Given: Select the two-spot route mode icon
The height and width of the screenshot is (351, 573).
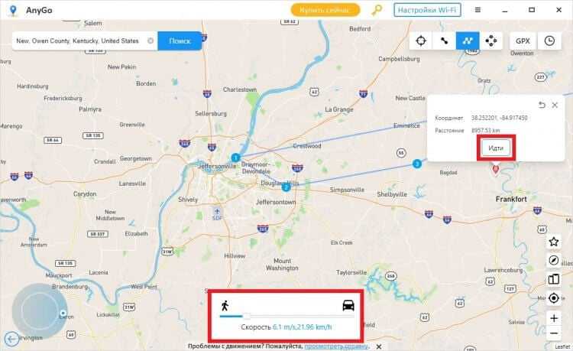Looking at the screenshot, I should [x=444, y=41].
